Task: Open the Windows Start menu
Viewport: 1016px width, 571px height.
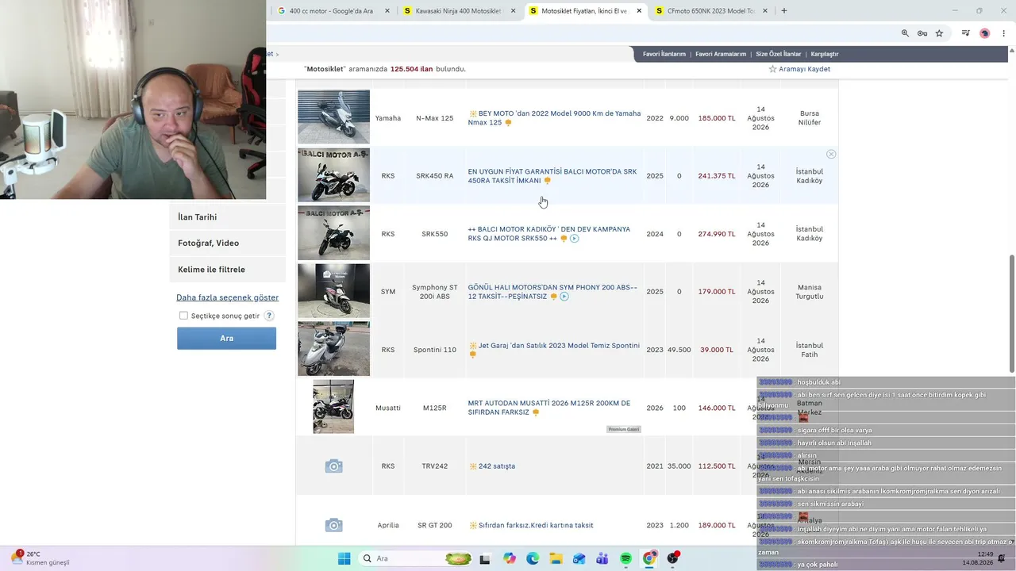Action: coord(344,558)
